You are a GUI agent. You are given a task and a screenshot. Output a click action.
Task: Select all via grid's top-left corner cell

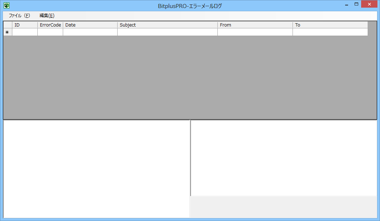tap(8, 25)
